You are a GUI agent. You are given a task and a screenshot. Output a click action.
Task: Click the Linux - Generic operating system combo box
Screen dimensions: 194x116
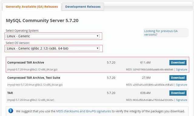(x=53, y=36)
